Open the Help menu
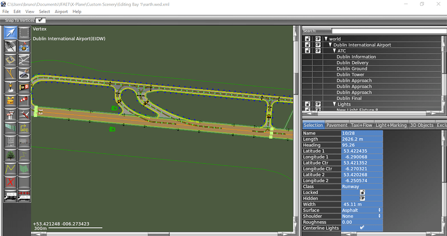 (x=77, y=11)
